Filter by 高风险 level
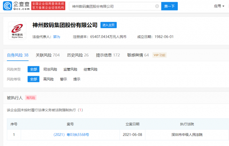 click(x=48, y=79)
